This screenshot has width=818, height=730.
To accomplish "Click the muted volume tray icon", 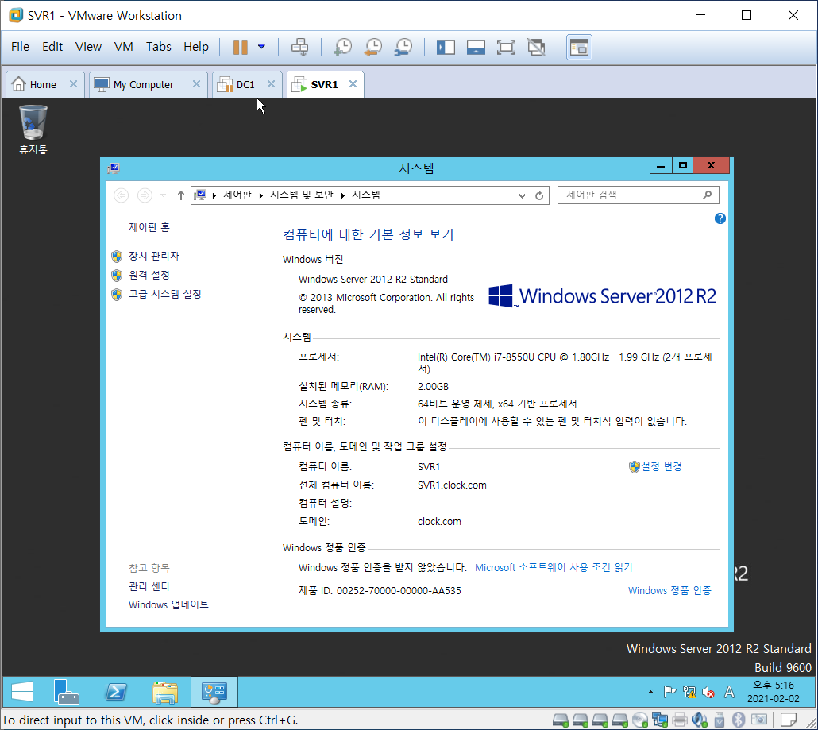I will point(708,693).
